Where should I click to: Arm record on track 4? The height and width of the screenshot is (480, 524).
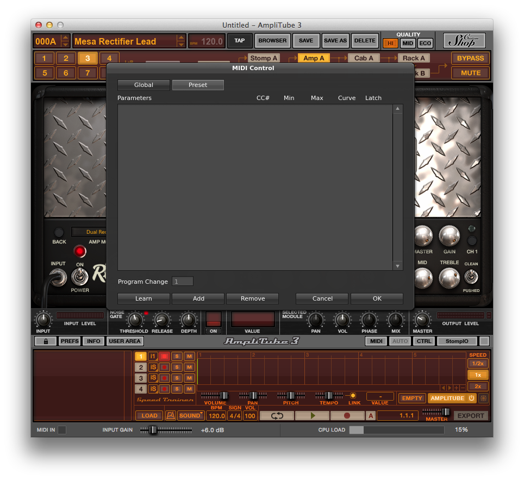(164, 389)
